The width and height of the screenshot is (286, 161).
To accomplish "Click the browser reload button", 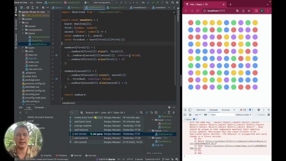I will point(198,11).
